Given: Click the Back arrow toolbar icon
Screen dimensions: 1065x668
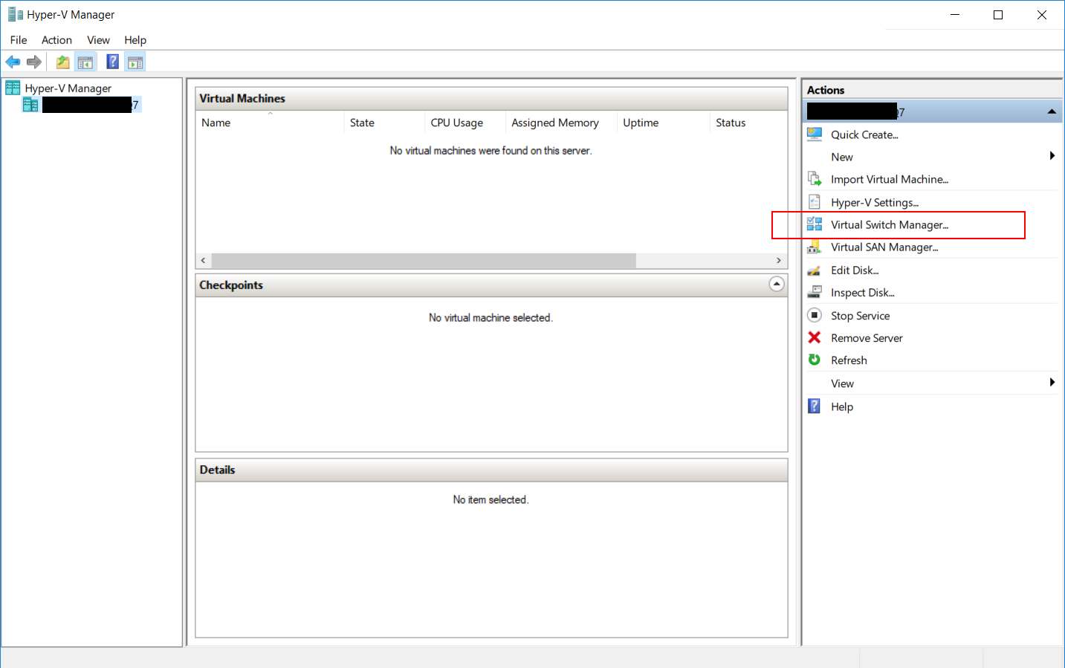Looking at the screenshot, I should [13, 62].
